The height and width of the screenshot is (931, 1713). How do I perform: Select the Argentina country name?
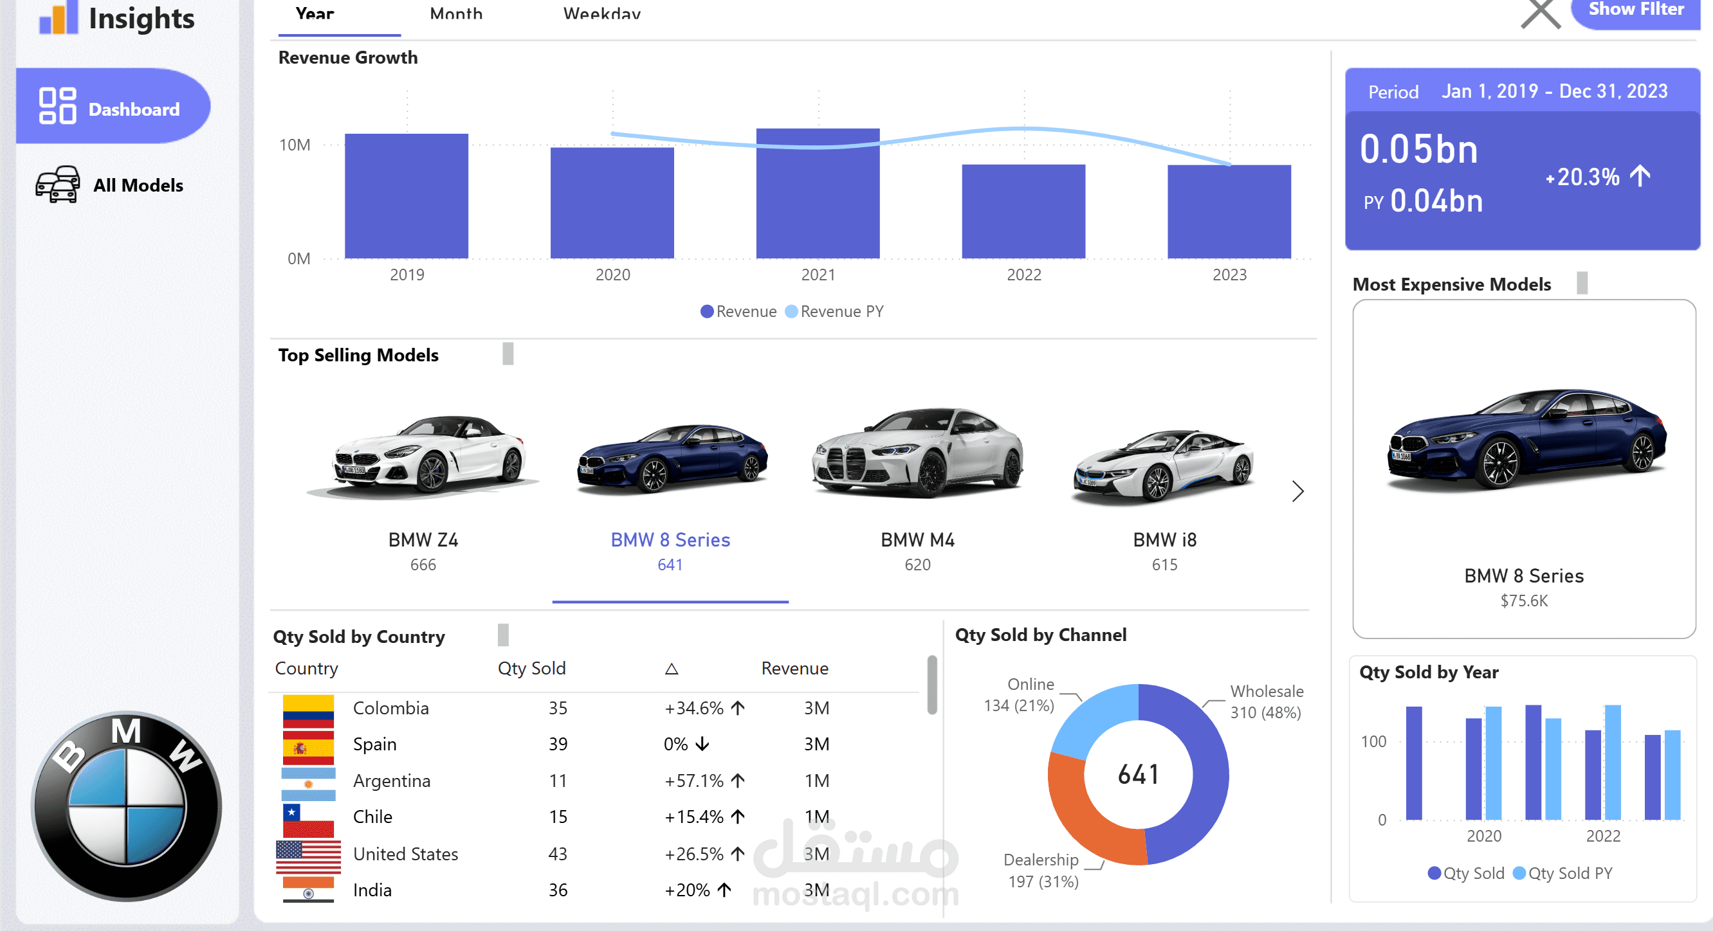(392, 781)
